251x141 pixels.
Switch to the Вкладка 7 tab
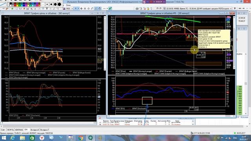coord(44,130)
